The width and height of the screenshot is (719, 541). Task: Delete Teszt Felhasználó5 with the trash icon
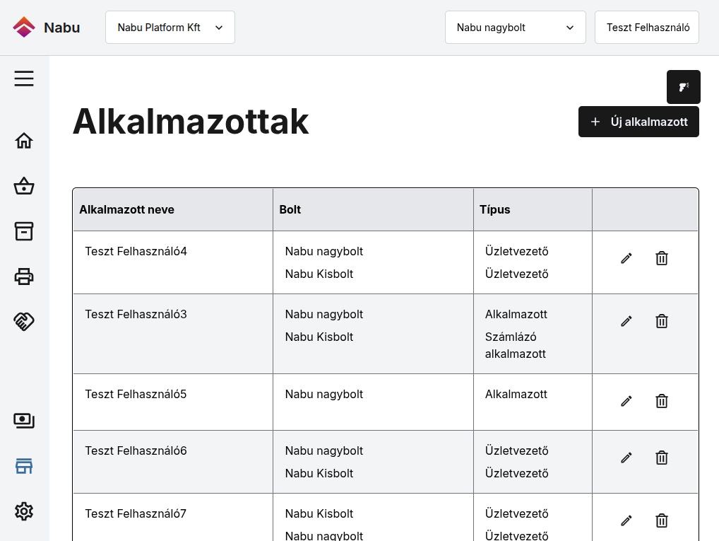pos(662,402)
